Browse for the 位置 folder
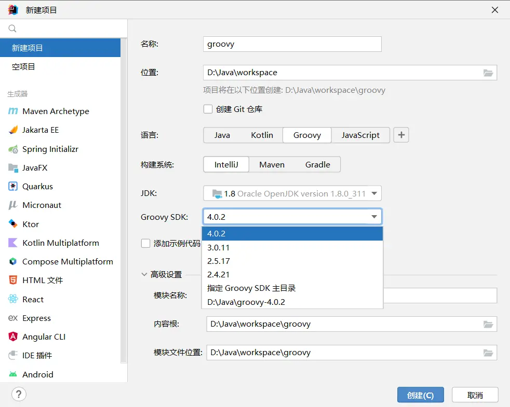Screen dimensions: 510x407 pos(488,73)
